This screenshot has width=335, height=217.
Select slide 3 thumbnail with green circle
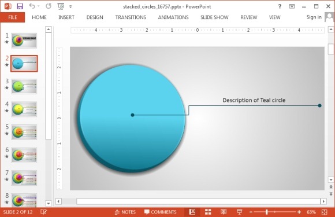24,86
